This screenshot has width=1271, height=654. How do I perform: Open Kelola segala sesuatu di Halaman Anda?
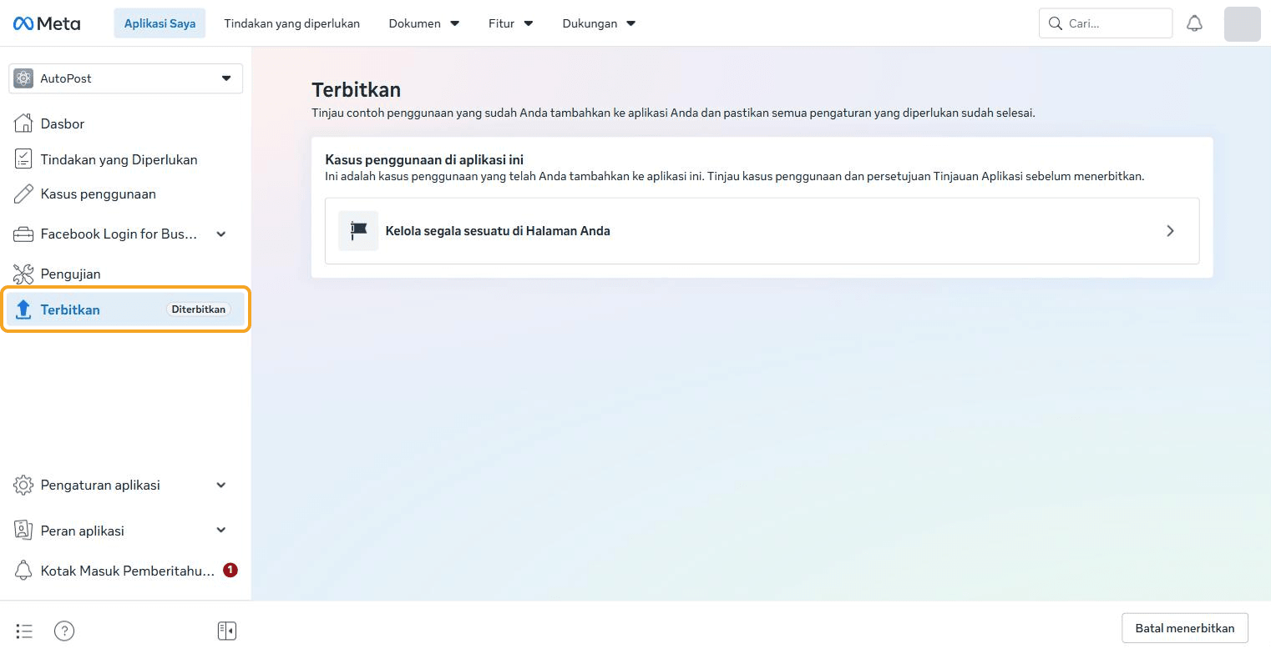pyautogui.click(x=762, y=231)
